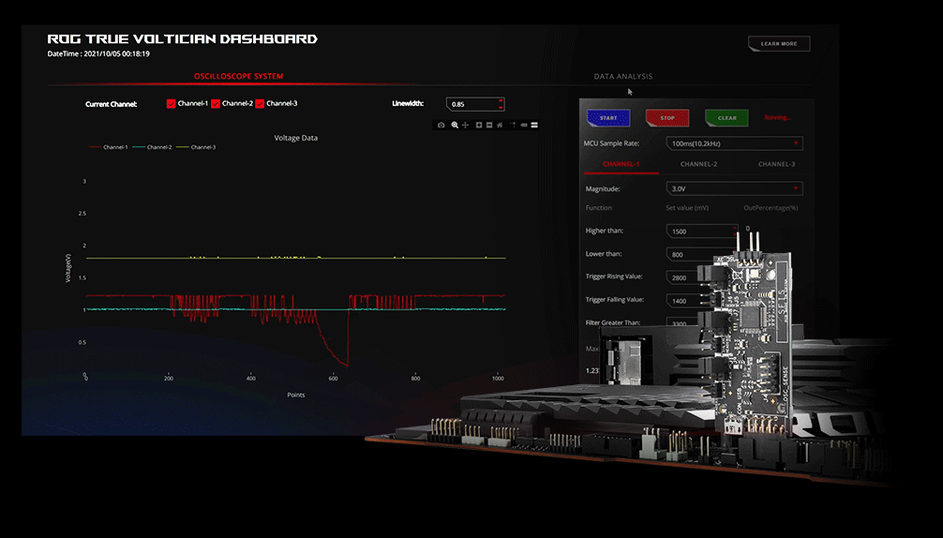Increase Linewidth with the stepper arrow
The image size is (943, 538).
501,100
